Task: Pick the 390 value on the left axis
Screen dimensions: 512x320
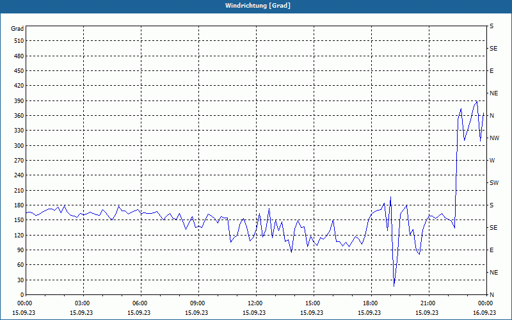Action: (19, 101)
